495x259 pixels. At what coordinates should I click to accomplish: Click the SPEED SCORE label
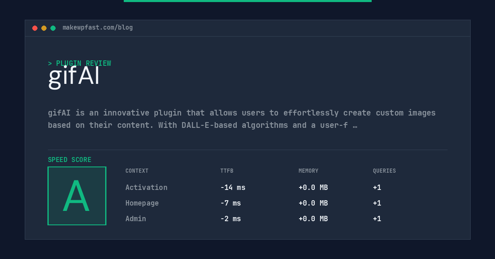point(70,160)
